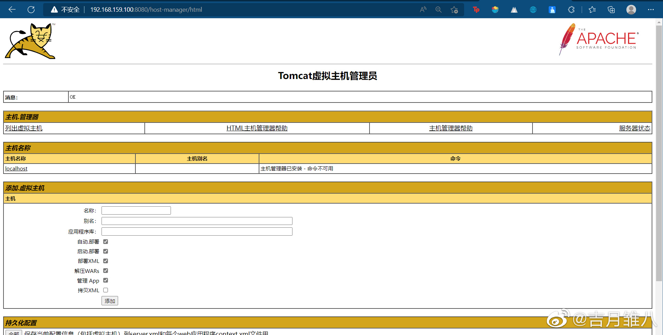This screenshot has height=335, width=663.
Task: Uncheck the 解压WARs checkbox
Action: [x=106, y=270]
